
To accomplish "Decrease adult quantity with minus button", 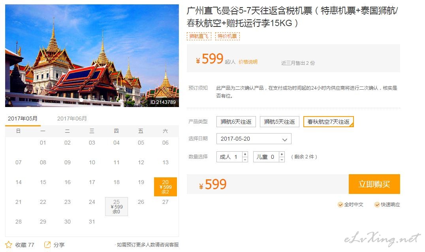I will pyautogui.click(x=245, y=160).
